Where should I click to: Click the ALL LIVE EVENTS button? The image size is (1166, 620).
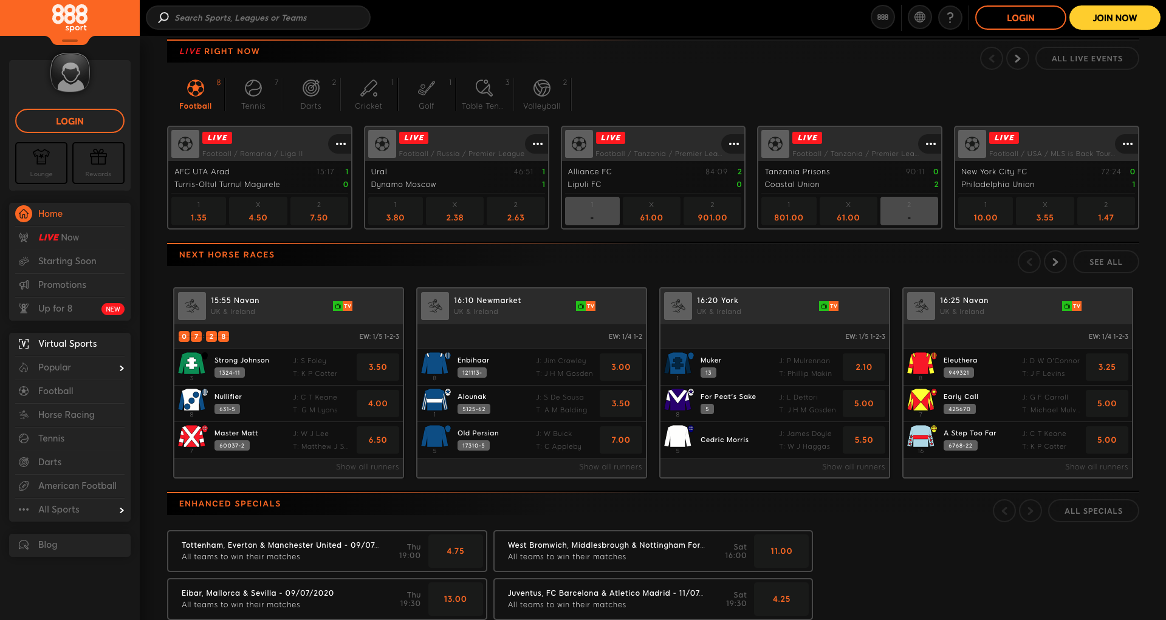pyautogui.click(x=1087, y=59)
